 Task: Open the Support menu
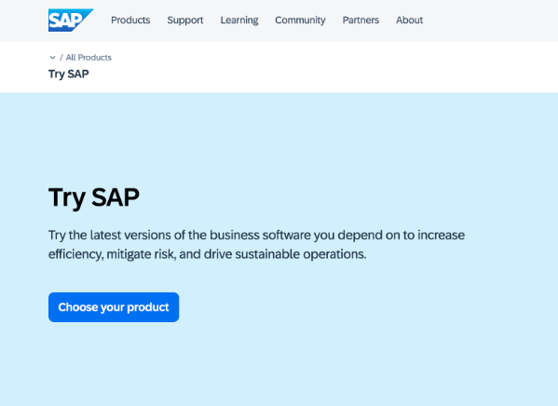pos(185,20)
